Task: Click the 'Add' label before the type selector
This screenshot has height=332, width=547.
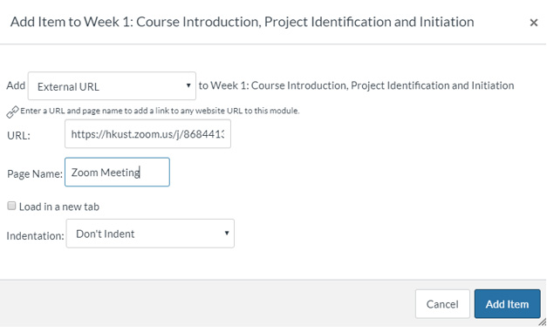Action: point(16,85)
